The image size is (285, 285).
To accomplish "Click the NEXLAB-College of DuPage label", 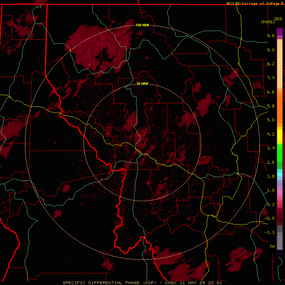I will [253, 3].
